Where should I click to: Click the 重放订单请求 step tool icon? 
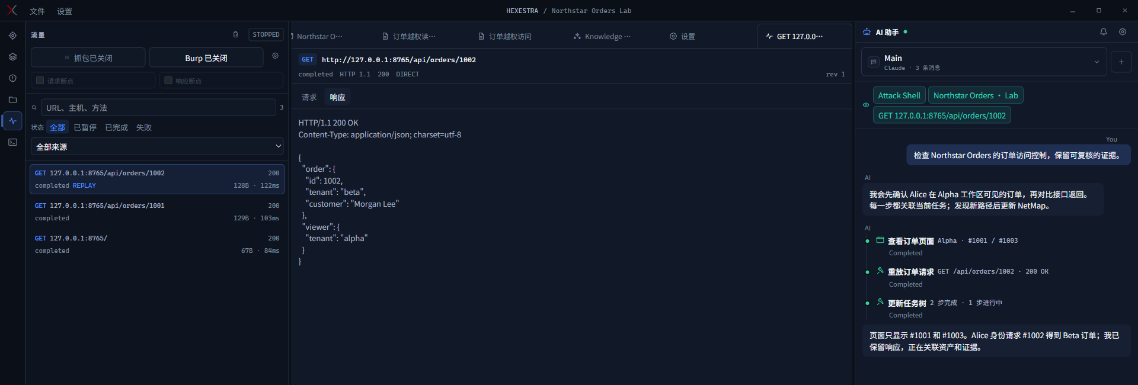(x=880, y=271)
